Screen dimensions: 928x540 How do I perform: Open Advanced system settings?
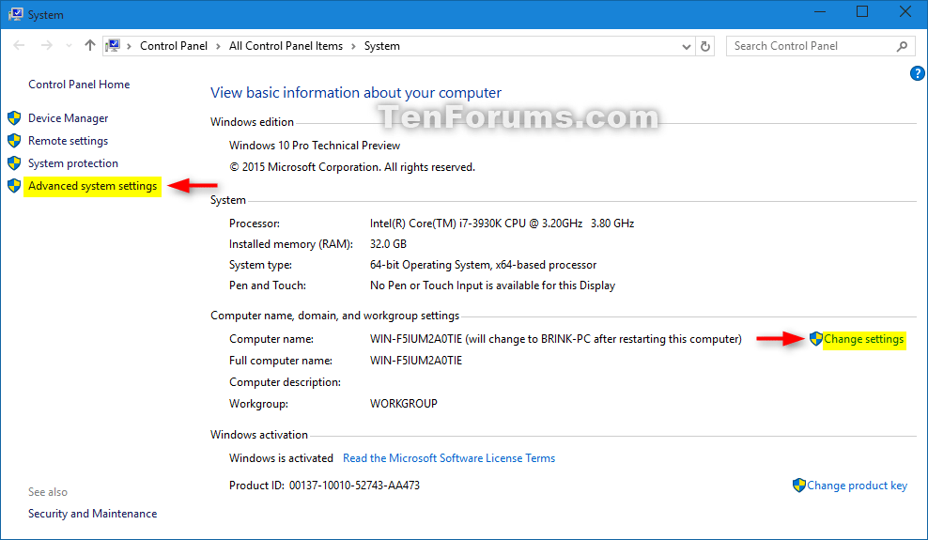click(92, 186)
